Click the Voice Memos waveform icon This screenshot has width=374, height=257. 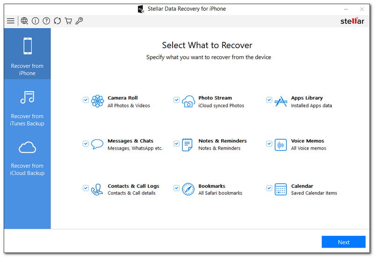coord(281,145)
